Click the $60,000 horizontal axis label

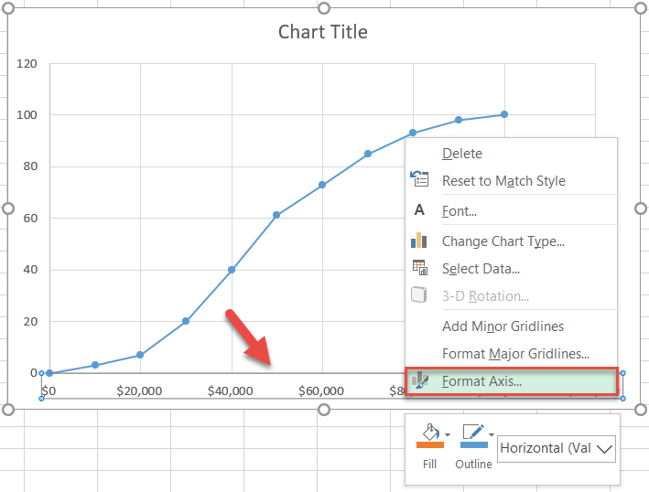[321, 390]
